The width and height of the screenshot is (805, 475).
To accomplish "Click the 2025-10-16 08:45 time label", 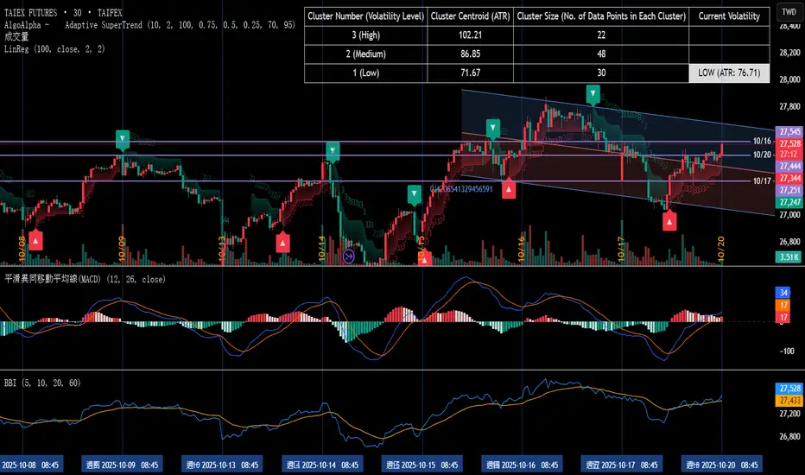I will point(522,465).
